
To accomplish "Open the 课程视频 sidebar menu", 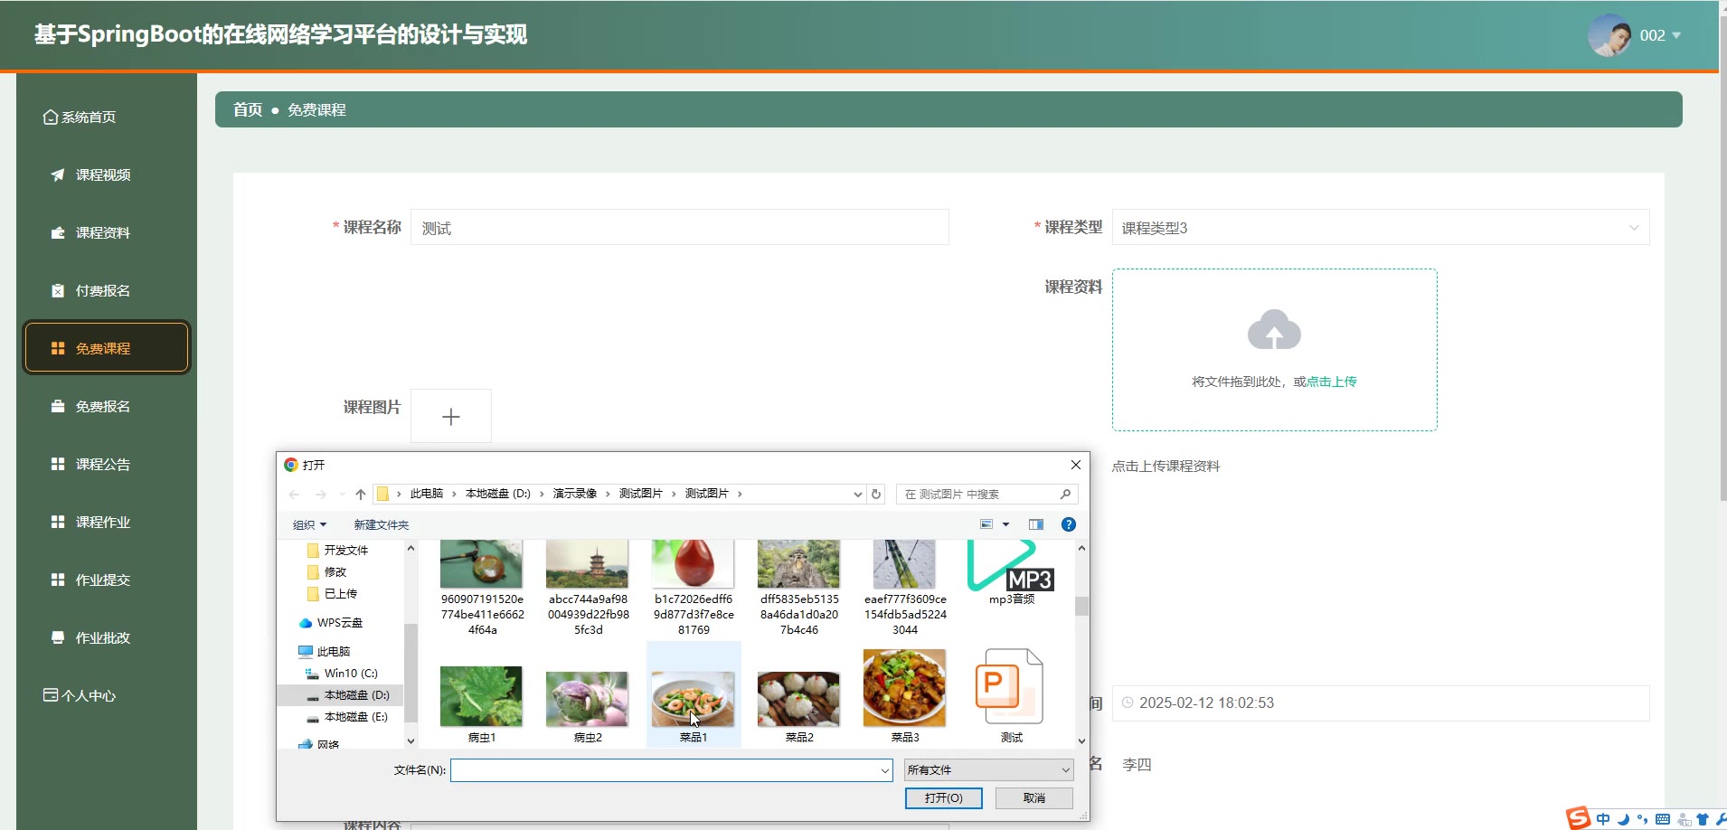I will click(103, 174).
